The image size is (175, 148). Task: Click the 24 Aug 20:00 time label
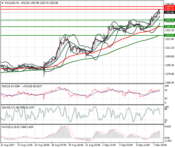(x=42, y=145)
